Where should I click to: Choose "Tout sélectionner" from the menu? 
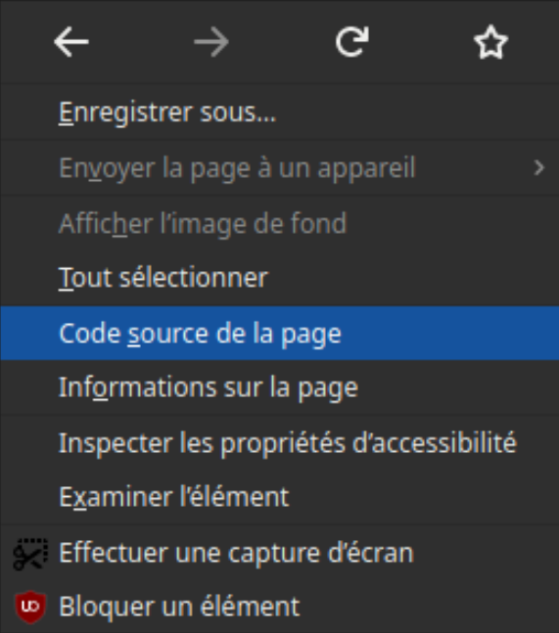pos(280,278)
